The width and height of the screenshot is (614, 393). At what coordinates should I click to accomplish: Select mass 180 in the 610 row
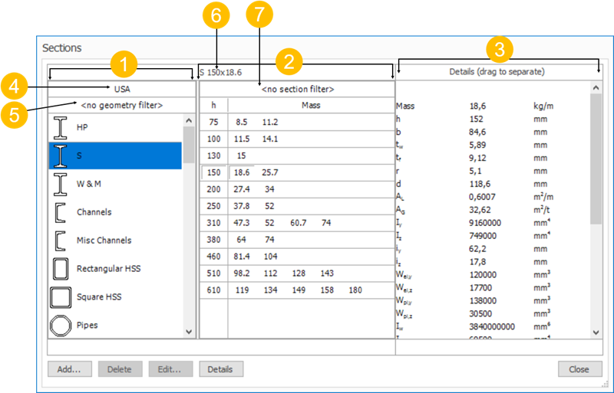pyautogui.click(x=355, y=290)
